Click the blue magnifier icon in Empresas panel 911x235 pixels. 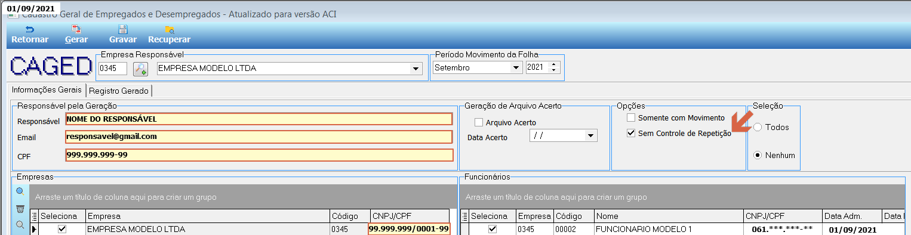click(20, 191)
